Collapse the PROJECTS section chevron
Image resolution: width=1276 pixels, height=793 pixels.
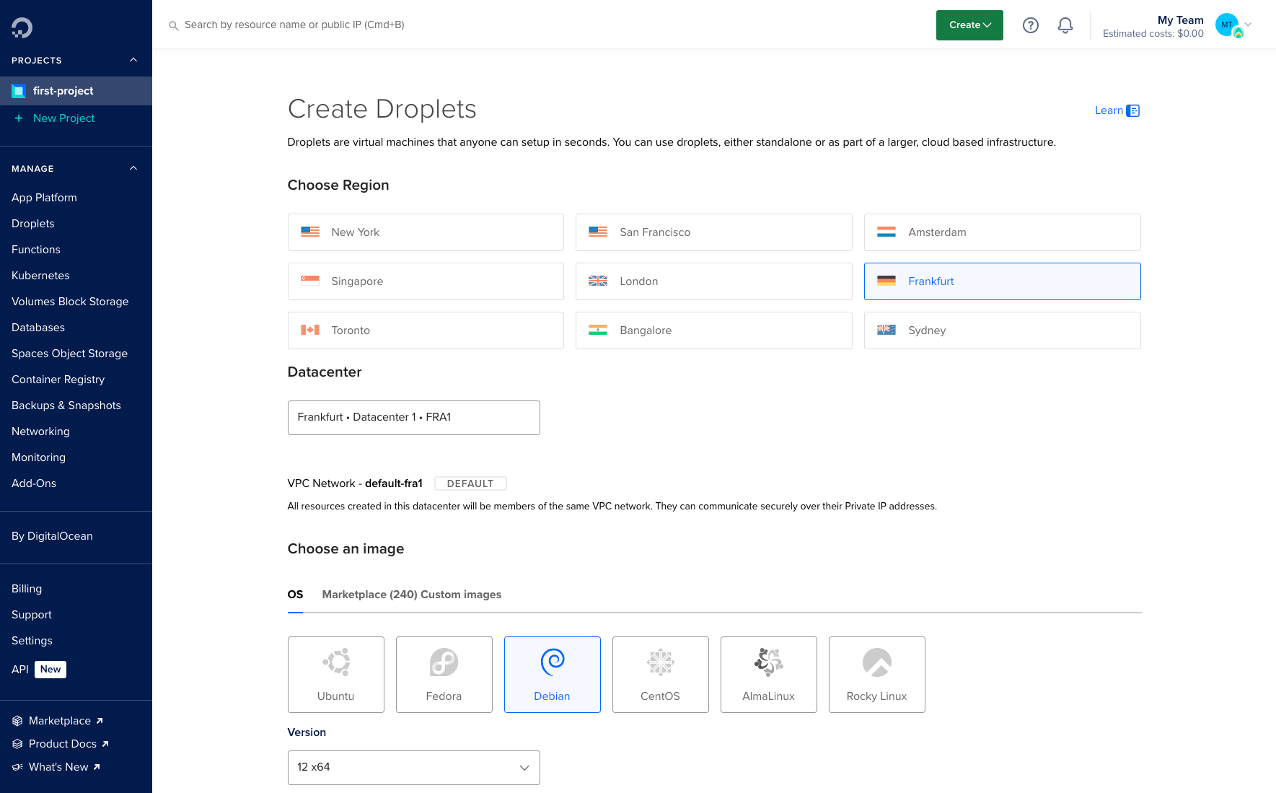click(133, 60)
